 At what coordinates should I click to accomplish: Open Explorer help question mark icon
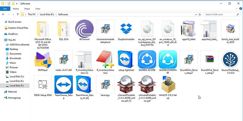241,9
